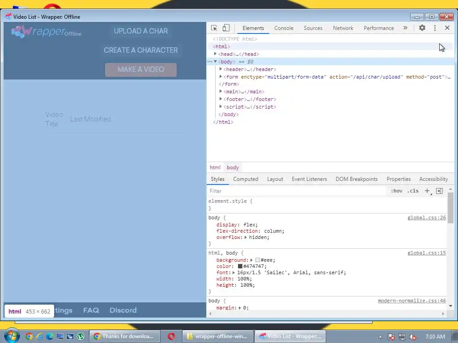Open the Windows Start menu

12,335
